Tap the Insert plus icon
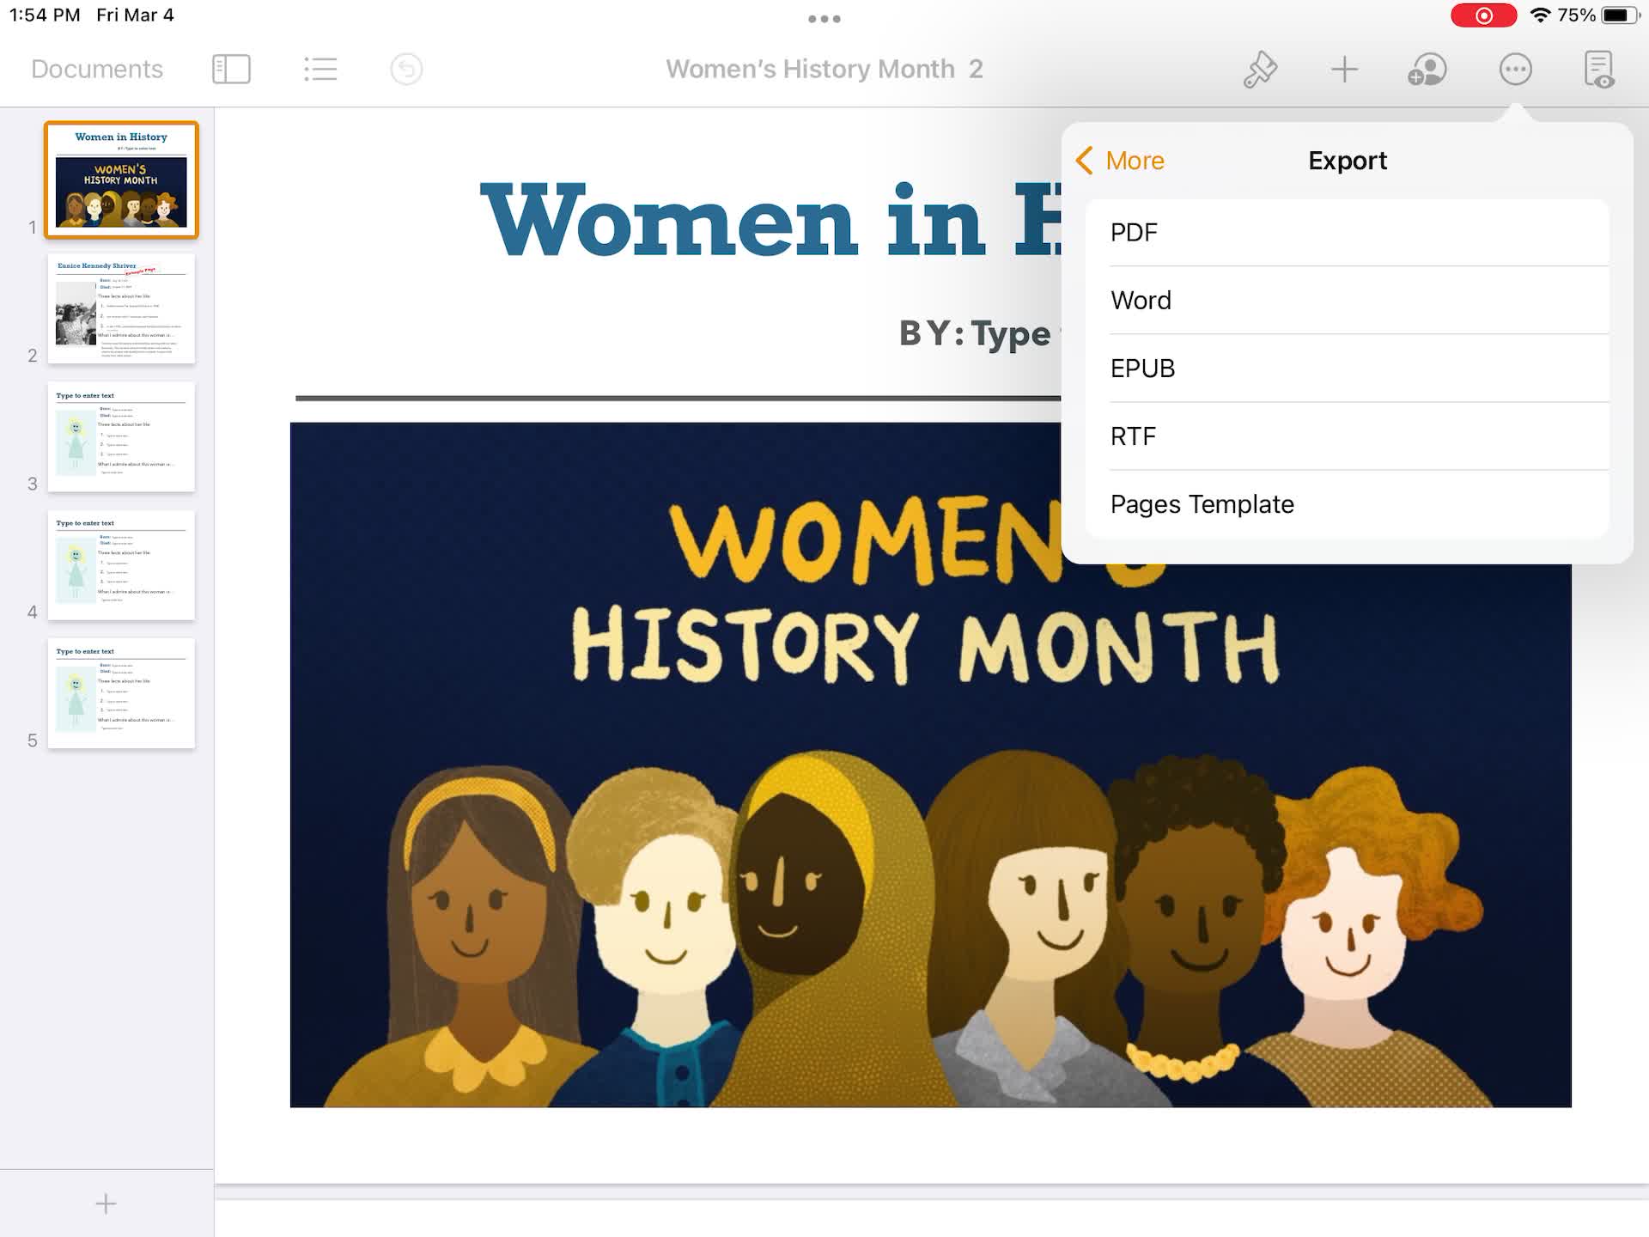1649x1237 pixels. pos(1342,69)
